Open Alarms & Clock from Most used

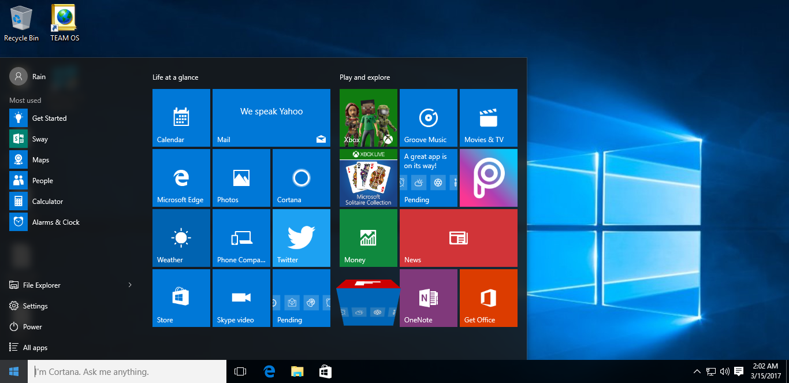click(x=72, y=222)
